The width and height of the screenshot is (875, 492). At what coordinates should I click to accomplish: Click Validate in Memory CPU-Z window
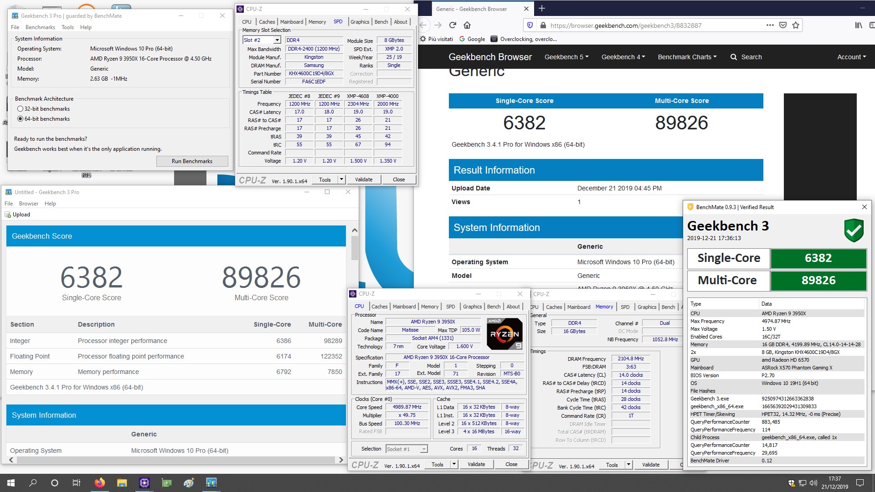(651, 465)
